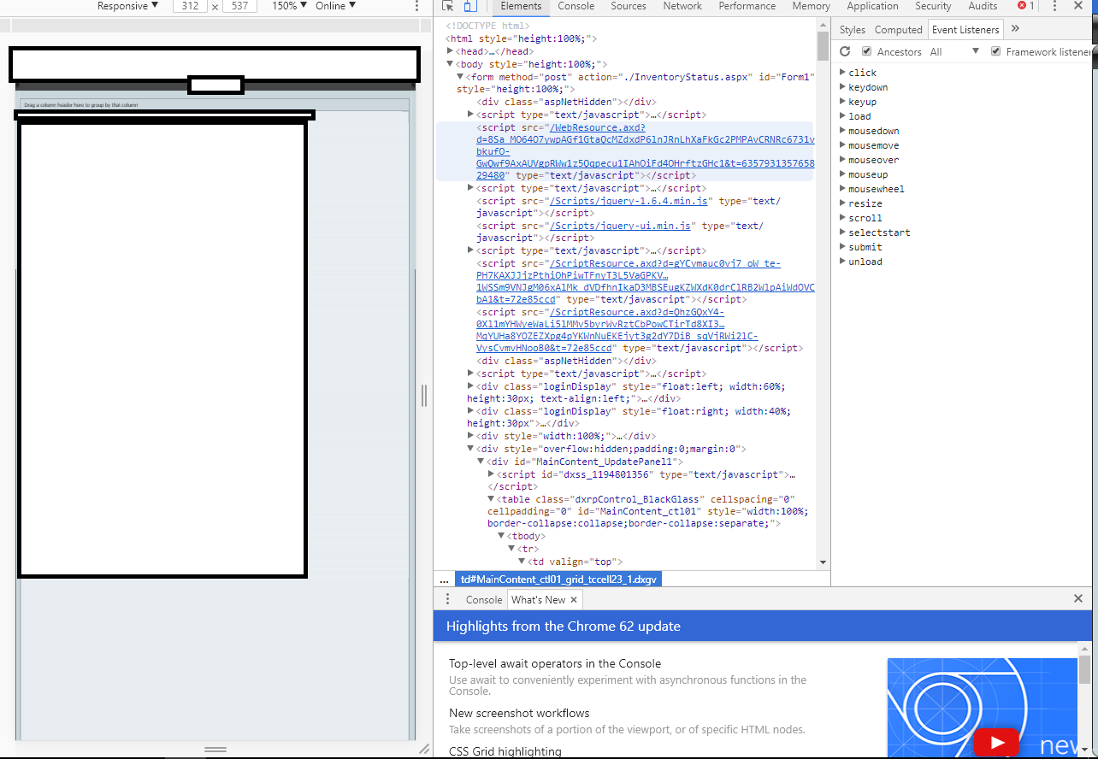Open the Responsive device dropdown
This screenshot has width=1098, height=759.
point(127,6)
